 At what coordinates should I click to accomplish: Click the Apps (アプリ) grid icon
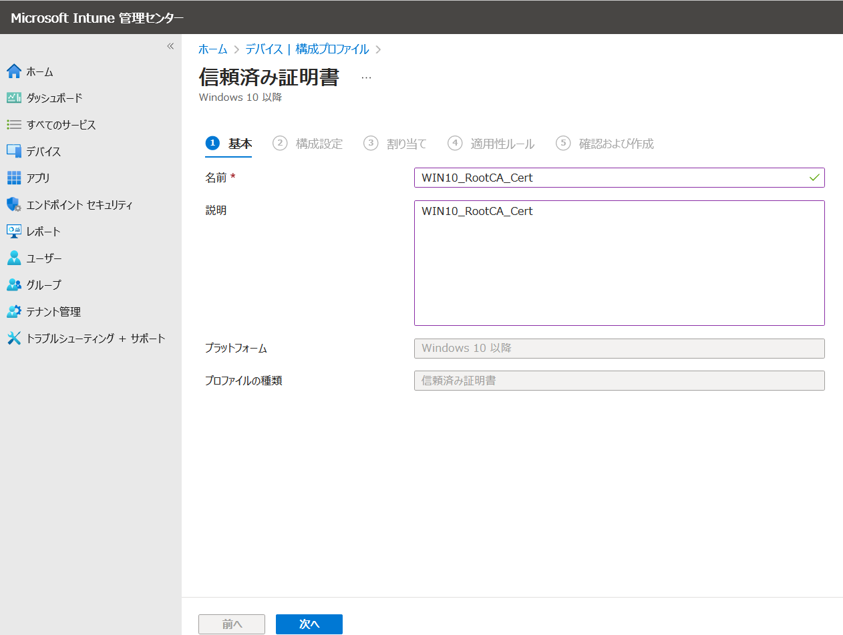[14, 178]
